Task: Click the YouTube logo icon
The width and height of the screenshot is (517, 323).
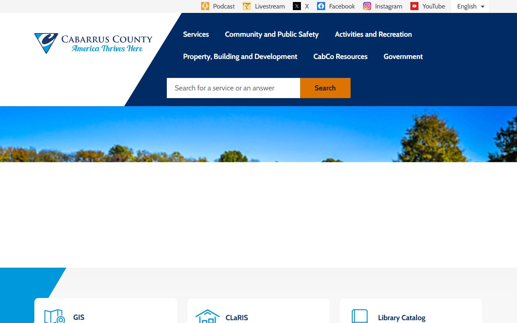Action: point(414,6)
